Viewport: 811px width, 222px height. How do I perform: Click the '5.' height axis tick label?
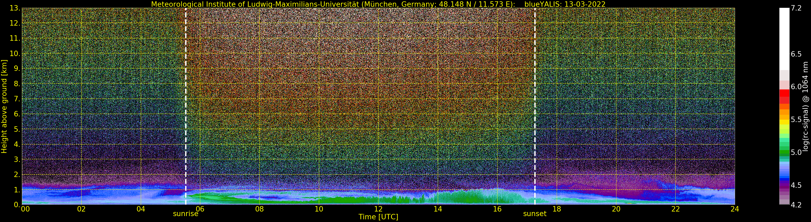coord(17,129)
